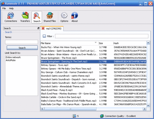The height and width of the screenshot is (119, 154).
Task: Click the hash starting D86BDA3DE15DC6
Action: [x=130, y=47]
